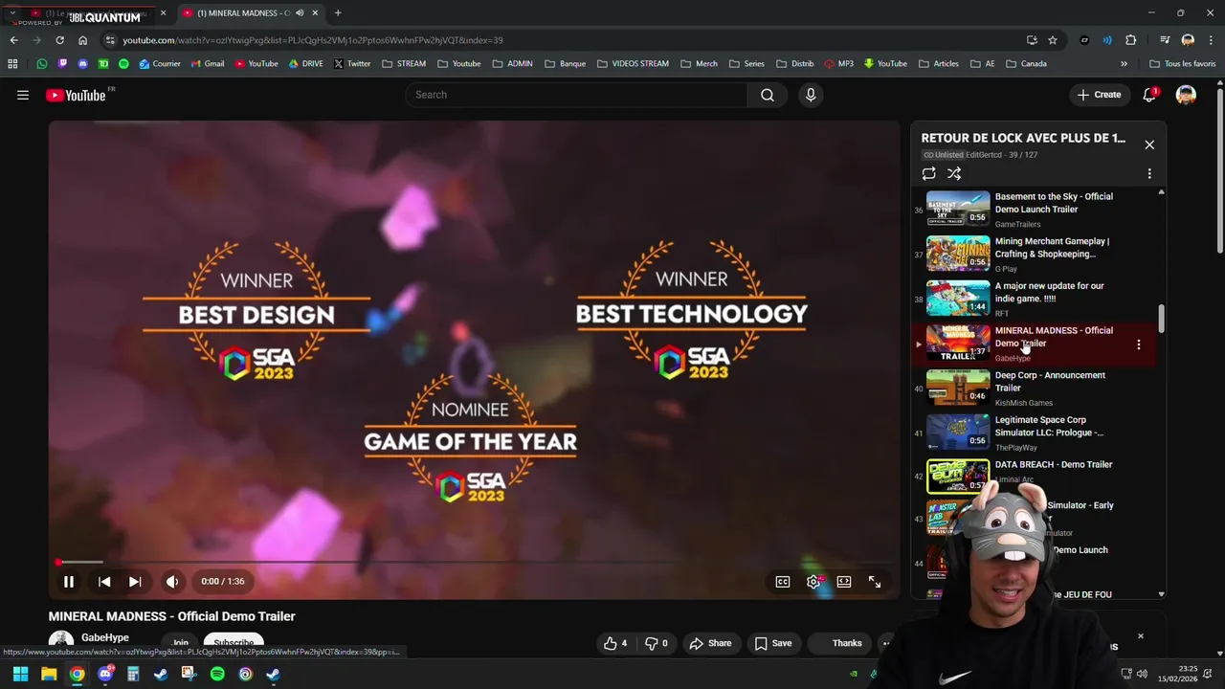
Task: Open the GabeHype channel link
Action: [104, 637]
